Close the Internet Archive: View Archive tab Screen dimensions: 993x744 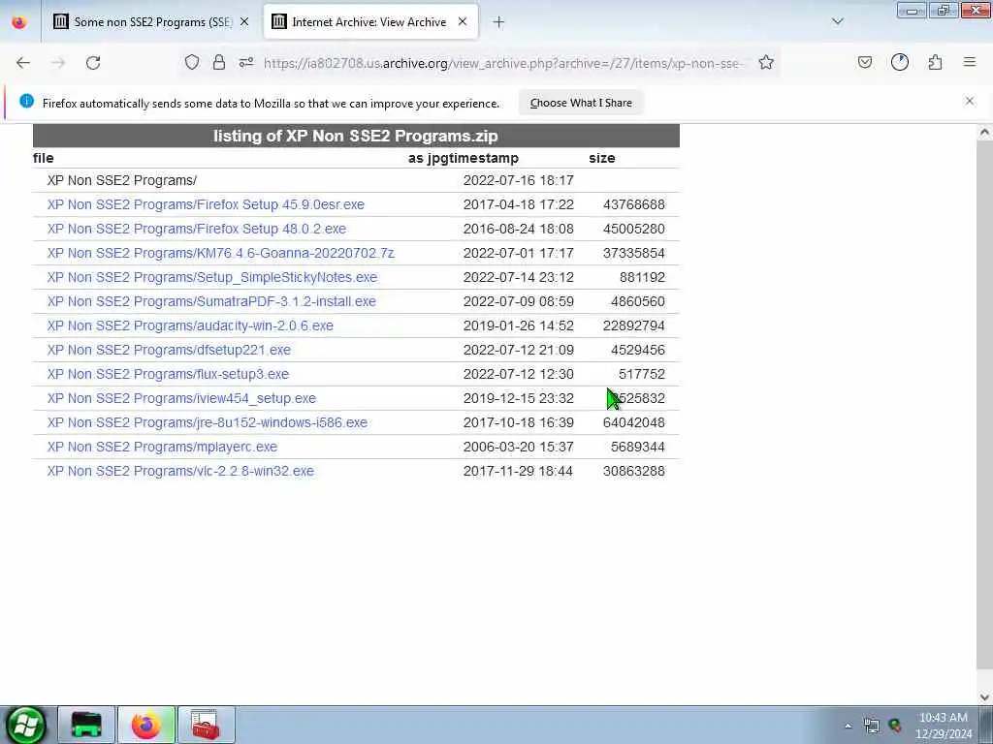tap(463, 21)
